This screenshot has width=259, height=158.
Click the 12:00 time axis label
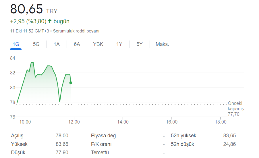tap(74, 122)
